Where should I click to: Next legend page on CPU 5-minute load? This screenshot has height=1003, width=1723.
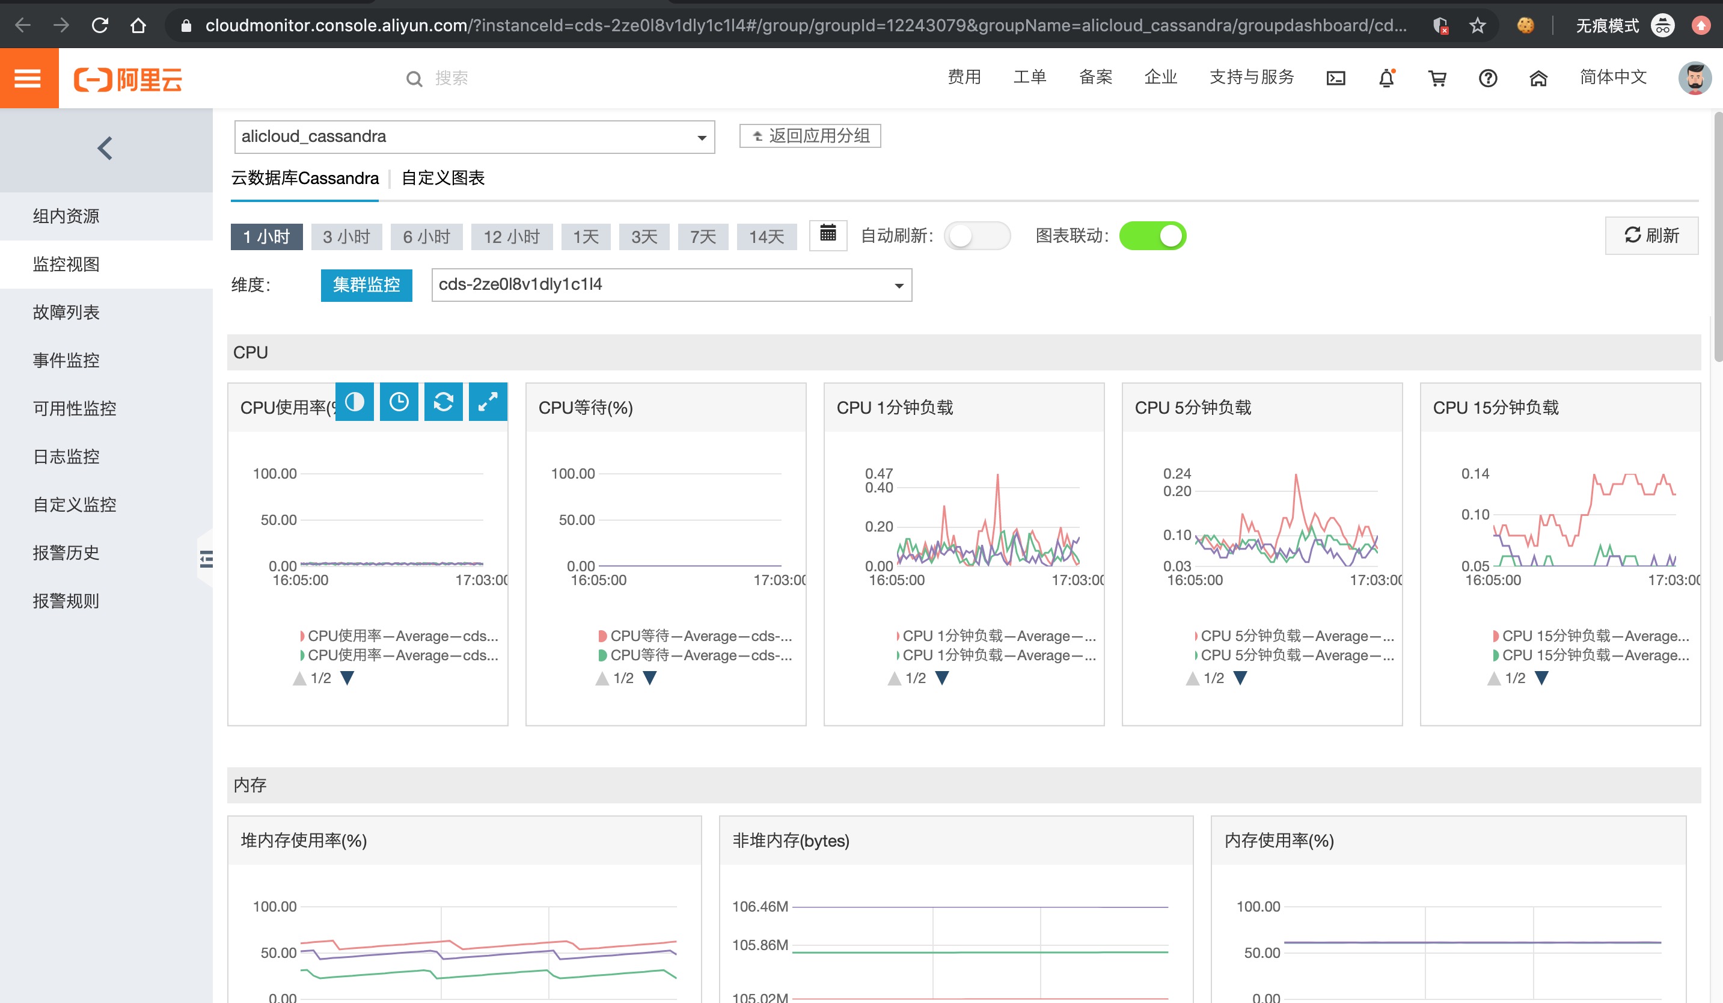tap(1240, 678)
